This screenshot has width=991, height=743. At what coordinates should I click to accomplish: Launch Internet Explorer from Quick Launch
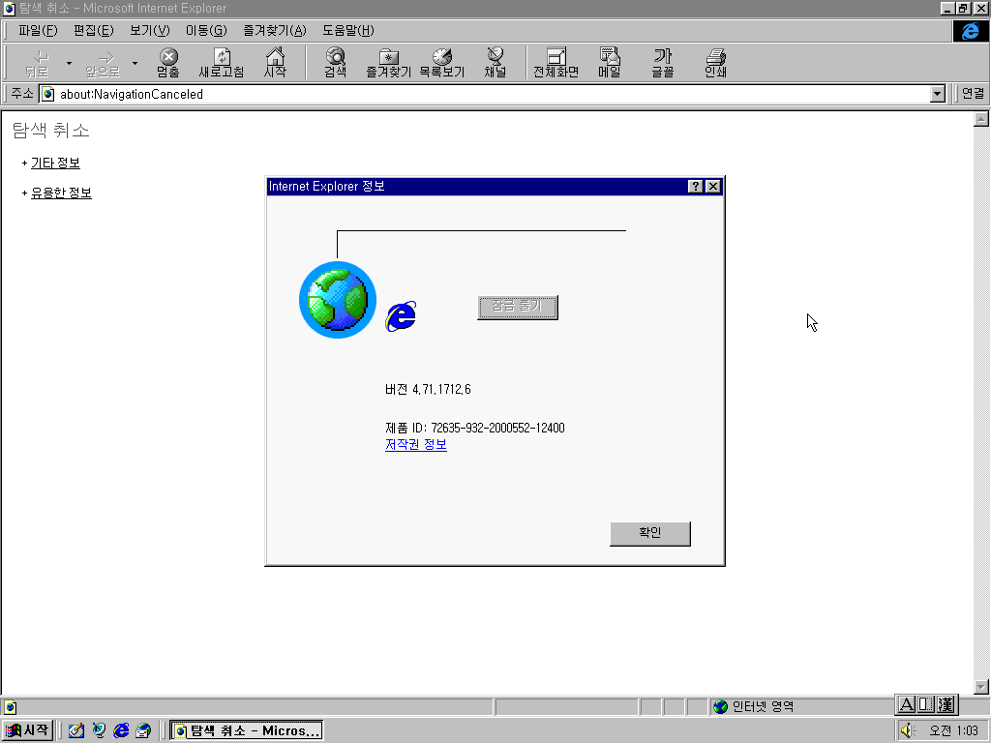pos(121,730)
